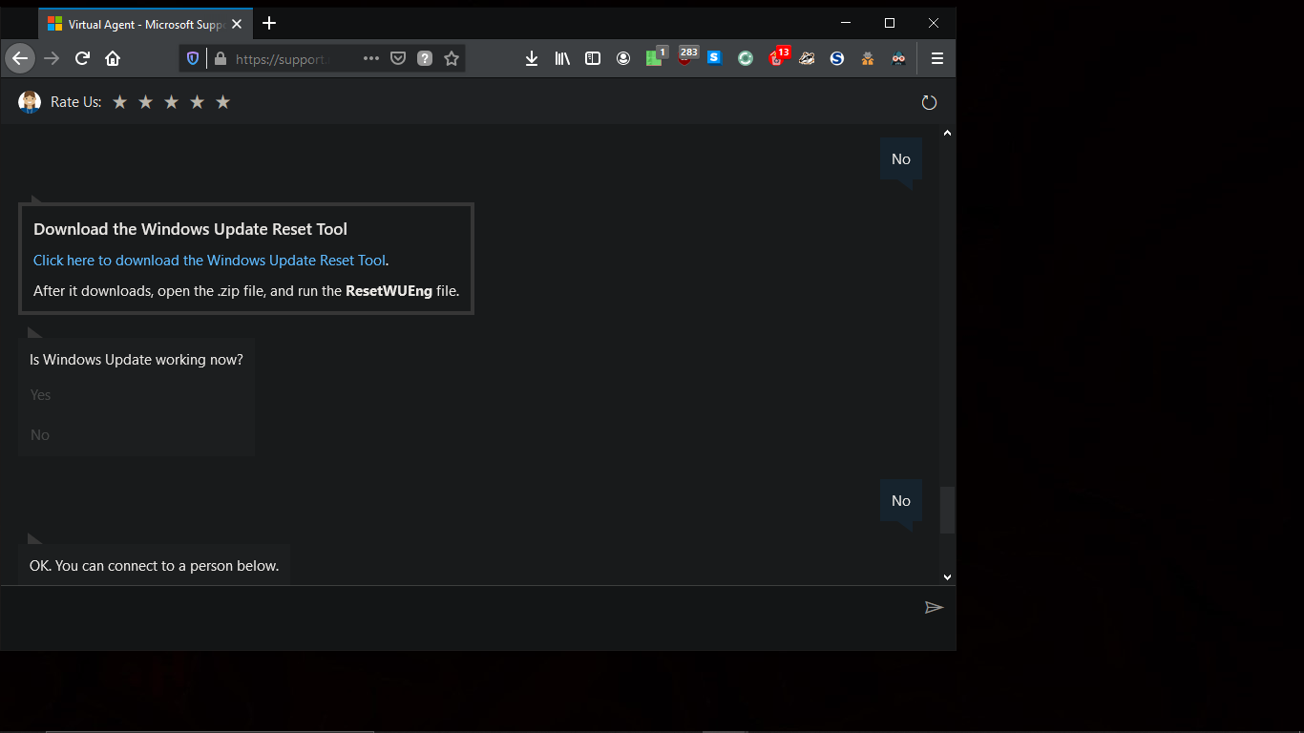Reload the current page
The width and height of the screenshot is (1304, 733).
point(82,58)
